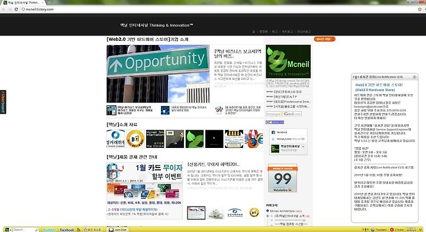Click the facebook button in the bottom toolbar

click(67, 230)
